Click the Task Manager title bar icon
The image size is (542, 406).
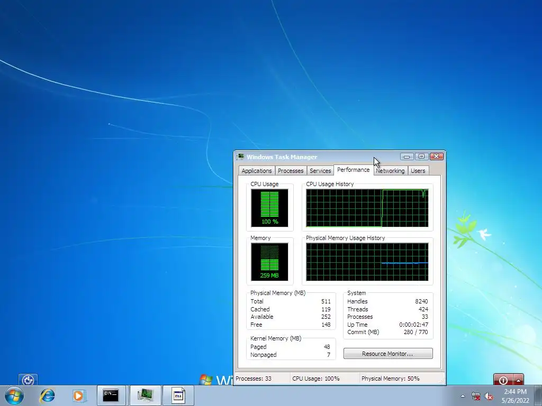(240, 156)
